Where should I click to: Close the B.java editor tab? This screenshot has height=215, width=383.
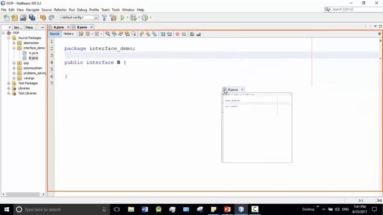point(92,27)
